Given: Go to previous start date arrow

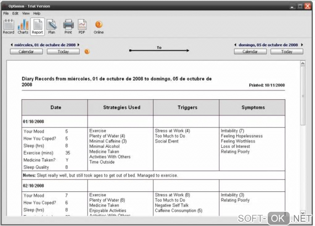Looking at the screenshot, I should tap(12, 45).
